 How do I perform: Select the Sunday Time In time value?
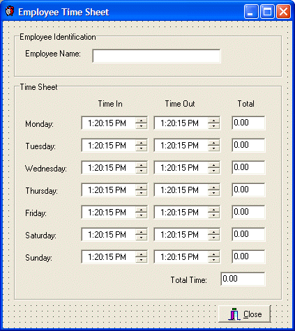click(x=107, y=257)
